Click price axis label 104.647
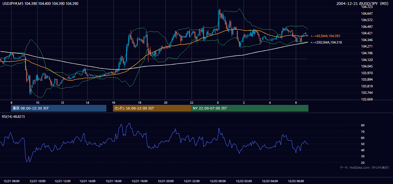 [x=367, y=13]
